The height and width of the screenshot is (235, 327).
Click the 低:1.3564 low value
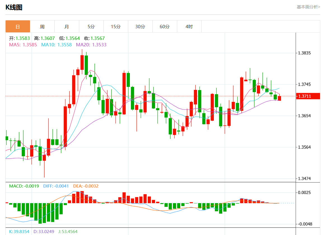tap(69, 38)
